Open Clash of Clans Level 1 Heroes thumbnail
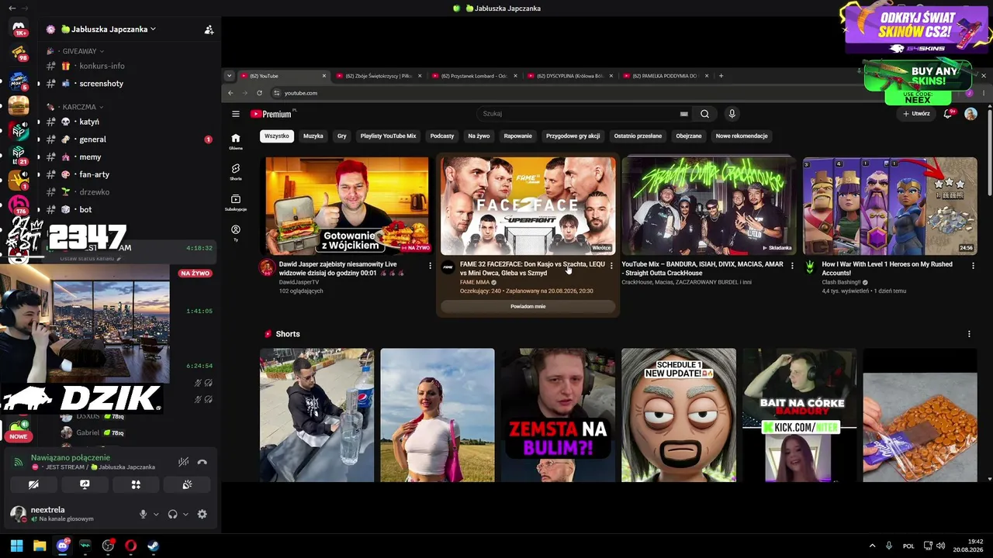 coord(890,206)
